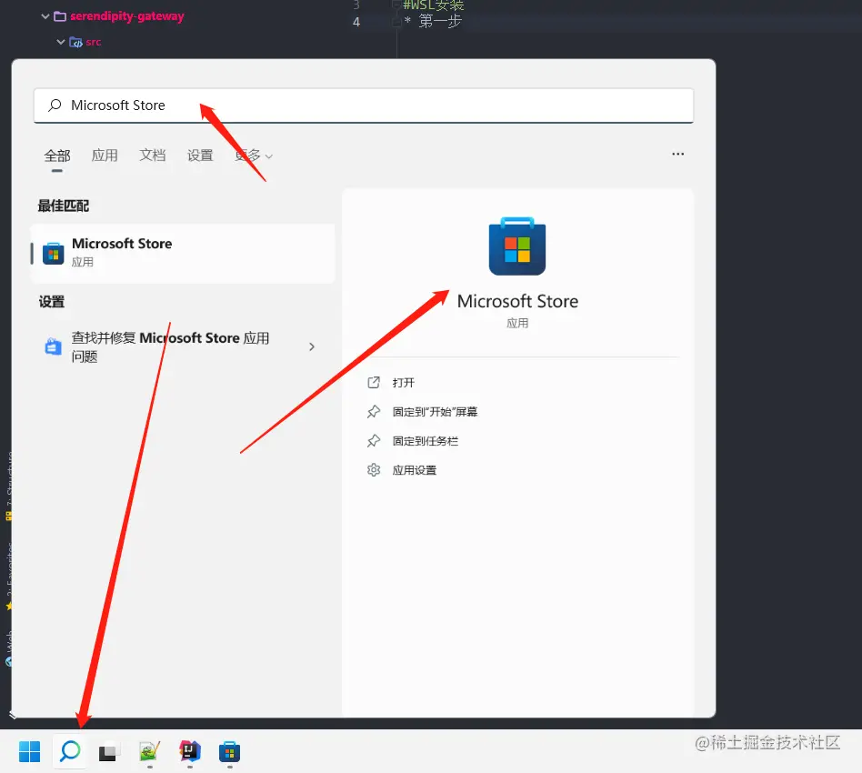Select the 文档 search filter tab
The width and height of the screenshot is (862, 773).
(152, 156)
